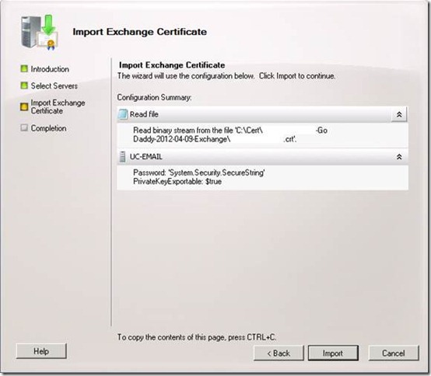Click the 'PrivateKeyExportable: $true' text

(x=177, y=182)
